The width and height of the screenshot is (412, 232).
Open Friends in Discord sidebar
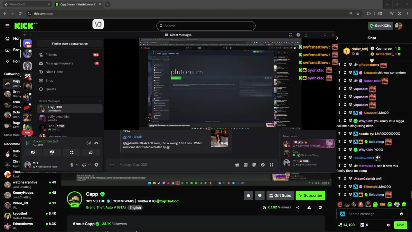70,55
